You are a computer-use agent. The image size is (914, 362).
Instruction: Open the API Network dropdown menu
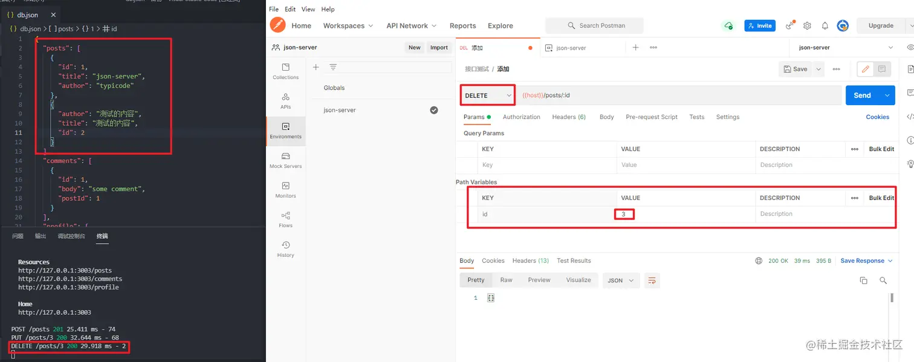[x=411, y=26]
